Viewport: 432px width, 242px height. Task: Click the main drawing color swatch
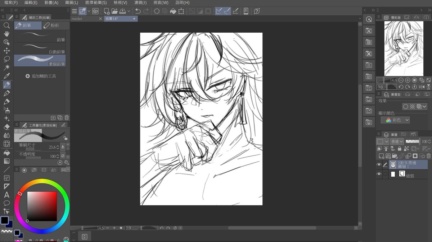point(4,220)
